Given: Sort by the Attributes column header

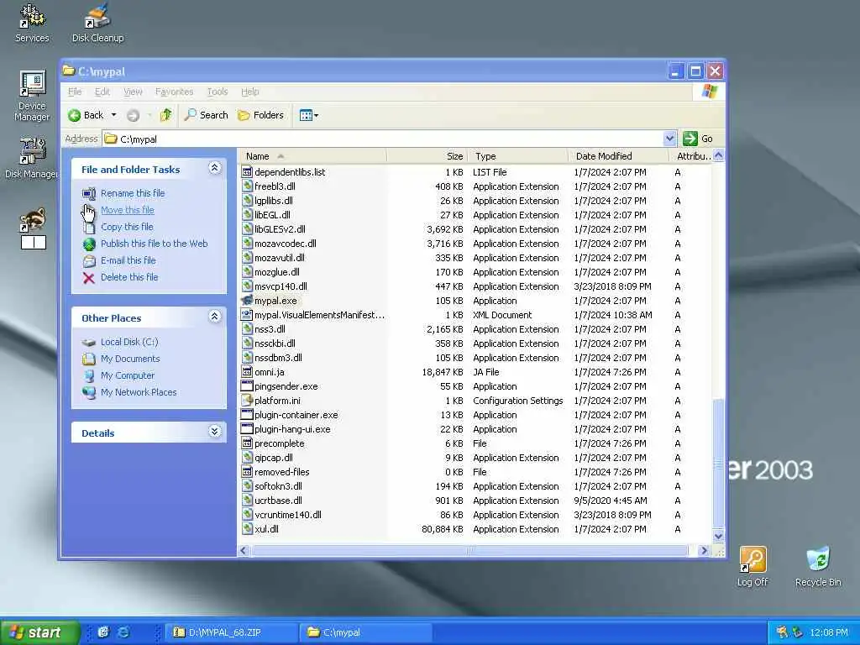Looking at the screenshot, I should click(x=691, y=156).
